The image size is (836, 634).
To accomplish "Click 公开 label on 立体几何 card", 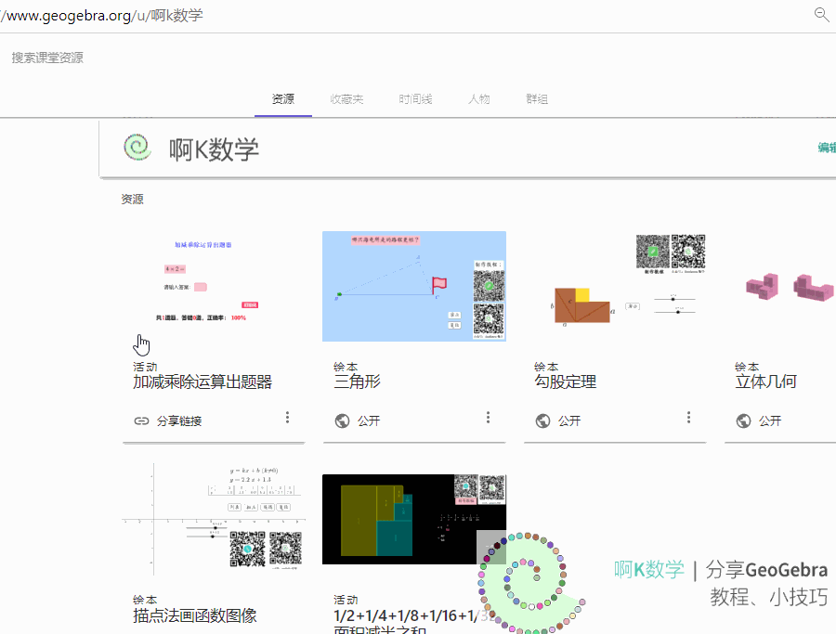I will click(770, 421).
